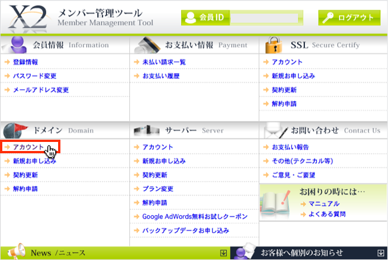Screen dimensions: 388x260
Task: Click arrow bullet beside よくある質問
Action: (x=303, y=214)
